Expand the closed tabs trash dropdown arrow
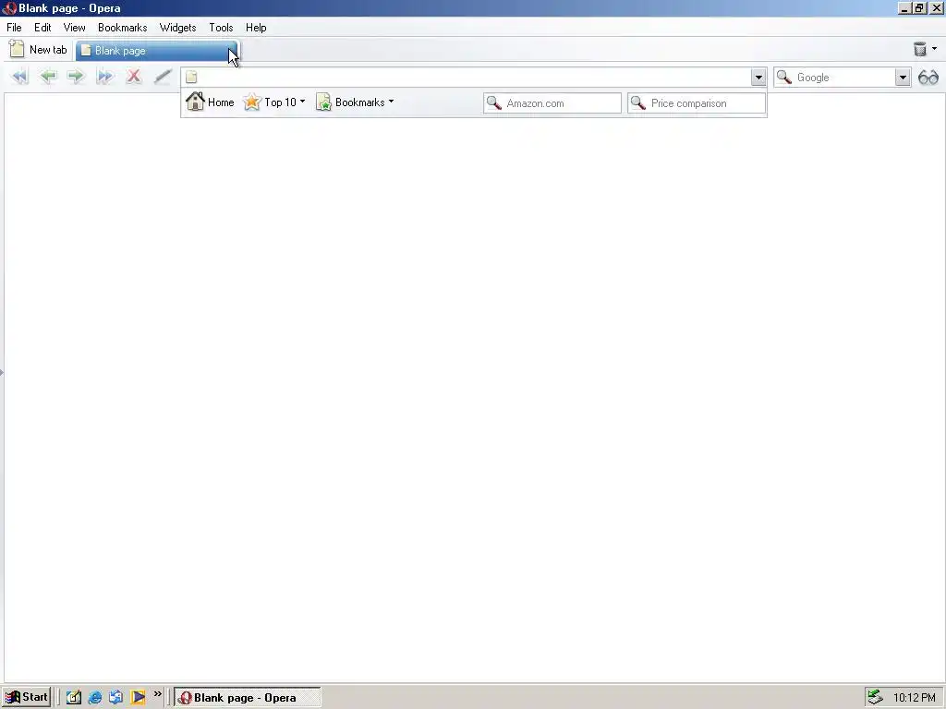 pyautogui.click(x=935, y=49)
